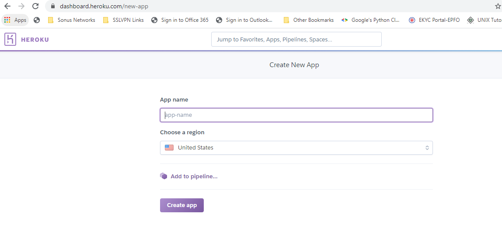502x238 pixels.
Task: Click the browser address bar URL
Action: coord(104,6)
